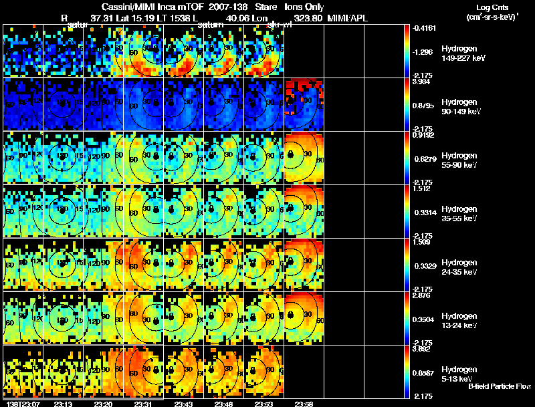Select the 149-227 keV panel at 23:43
The width and height of the screenshot is (535, 407).
tap(183, 51)
